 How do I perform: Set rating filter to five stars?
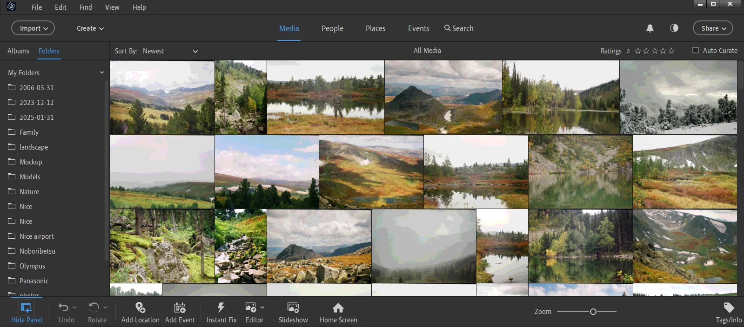click(x=671, y=51)
